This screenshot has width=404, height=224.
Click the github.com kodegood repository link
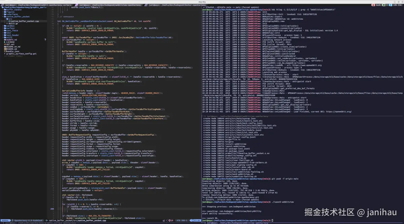(232, 197)
